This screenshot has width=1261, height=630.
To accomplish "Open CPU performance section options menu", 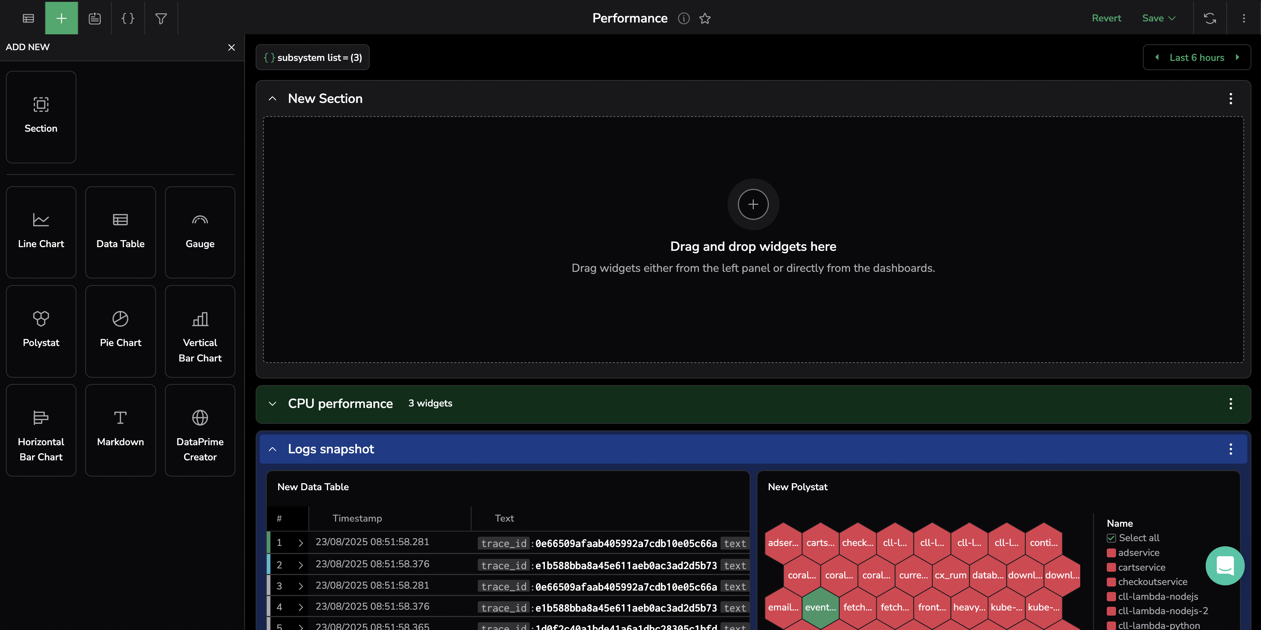I will pyautogui.click(x=1230, y=404).
